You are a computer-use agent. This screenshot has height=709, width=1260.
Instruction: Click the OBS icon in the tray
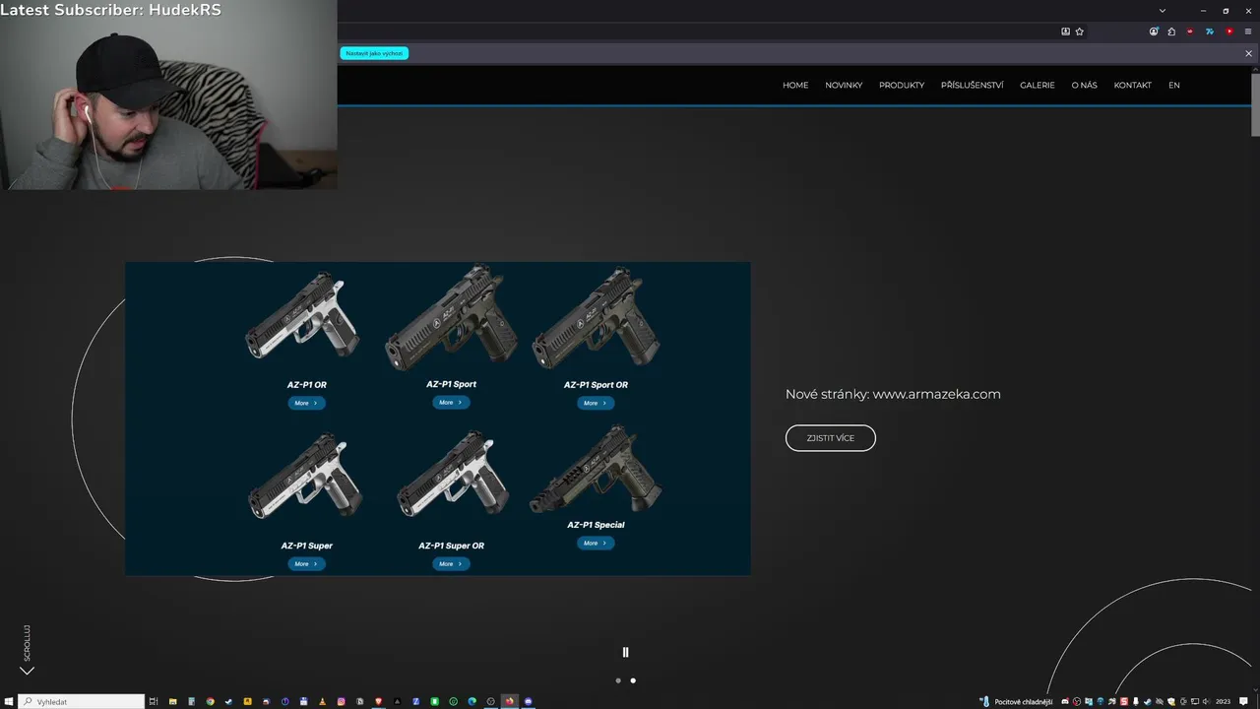[x=1077, y=702]
